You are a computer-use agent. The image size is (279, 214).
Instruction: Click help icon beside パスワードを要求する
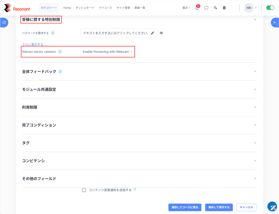point(53,33)
